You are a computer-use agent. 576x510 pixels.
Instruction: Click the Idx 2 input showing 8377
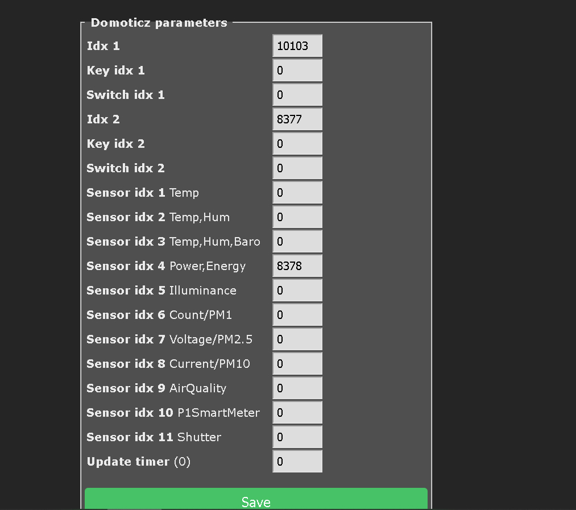point(297,119)
